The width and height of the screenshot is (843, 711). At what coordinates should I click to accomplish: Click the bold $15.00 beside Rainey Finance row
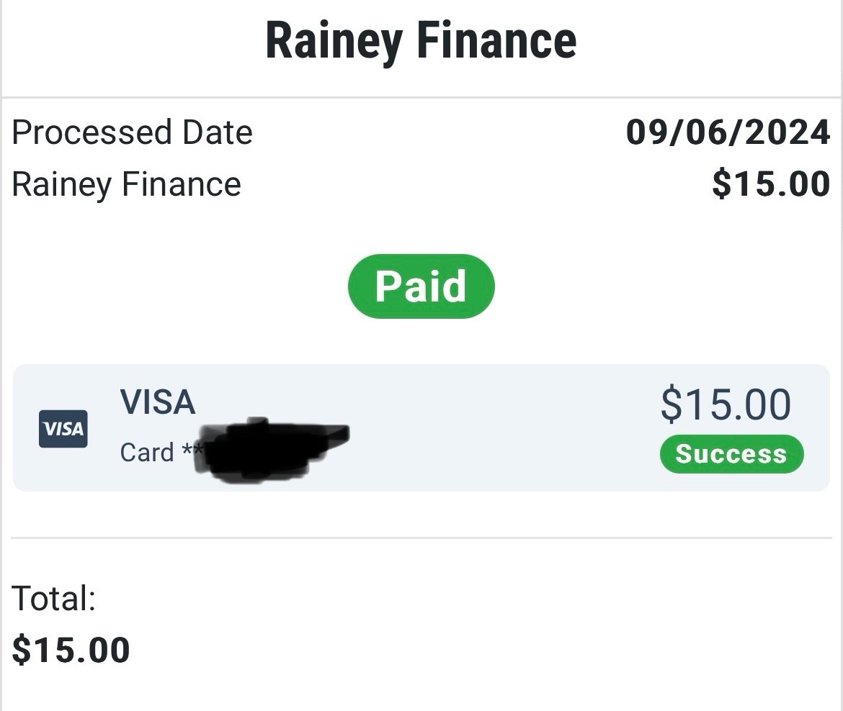pyautogui.click(x=771, y=184)
